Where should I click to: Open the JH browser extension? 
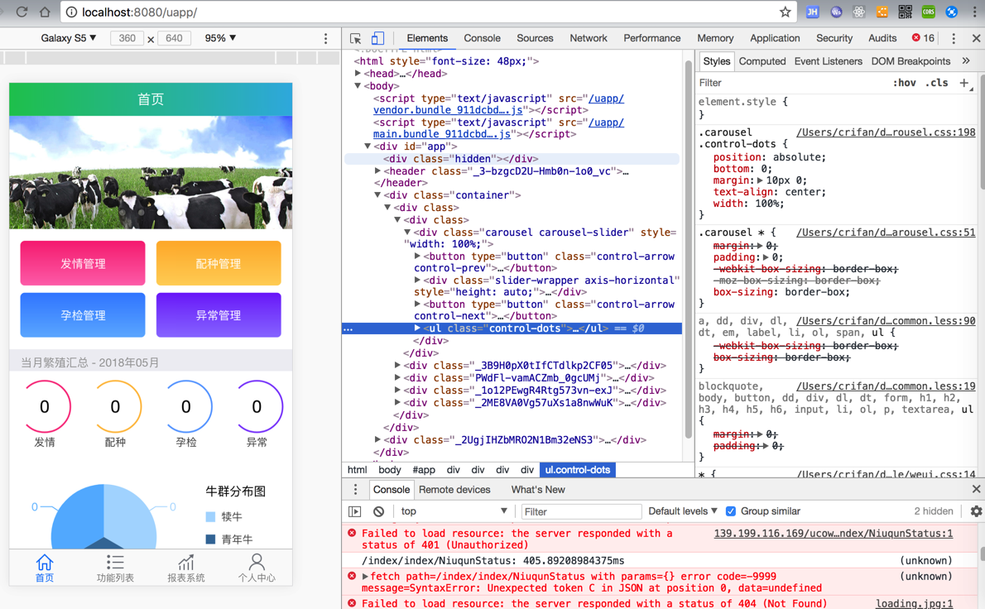click(812, 12)
